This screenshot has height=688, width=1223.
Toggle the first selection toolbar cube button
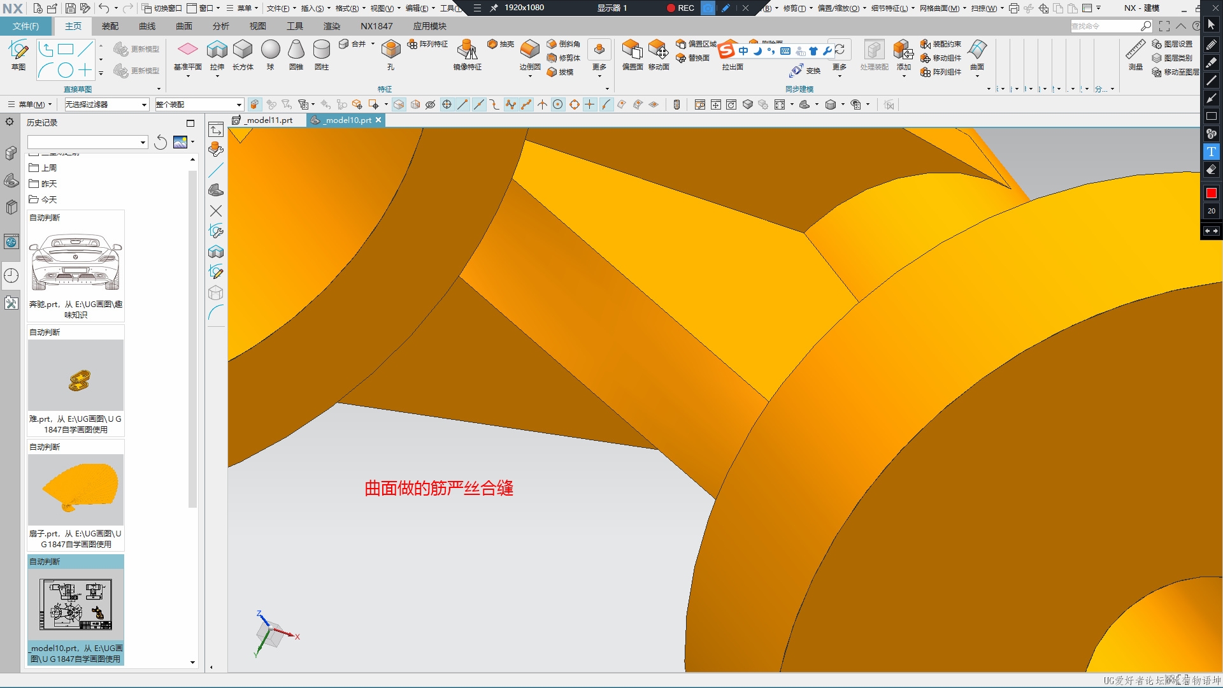click(x=254, y=104)
